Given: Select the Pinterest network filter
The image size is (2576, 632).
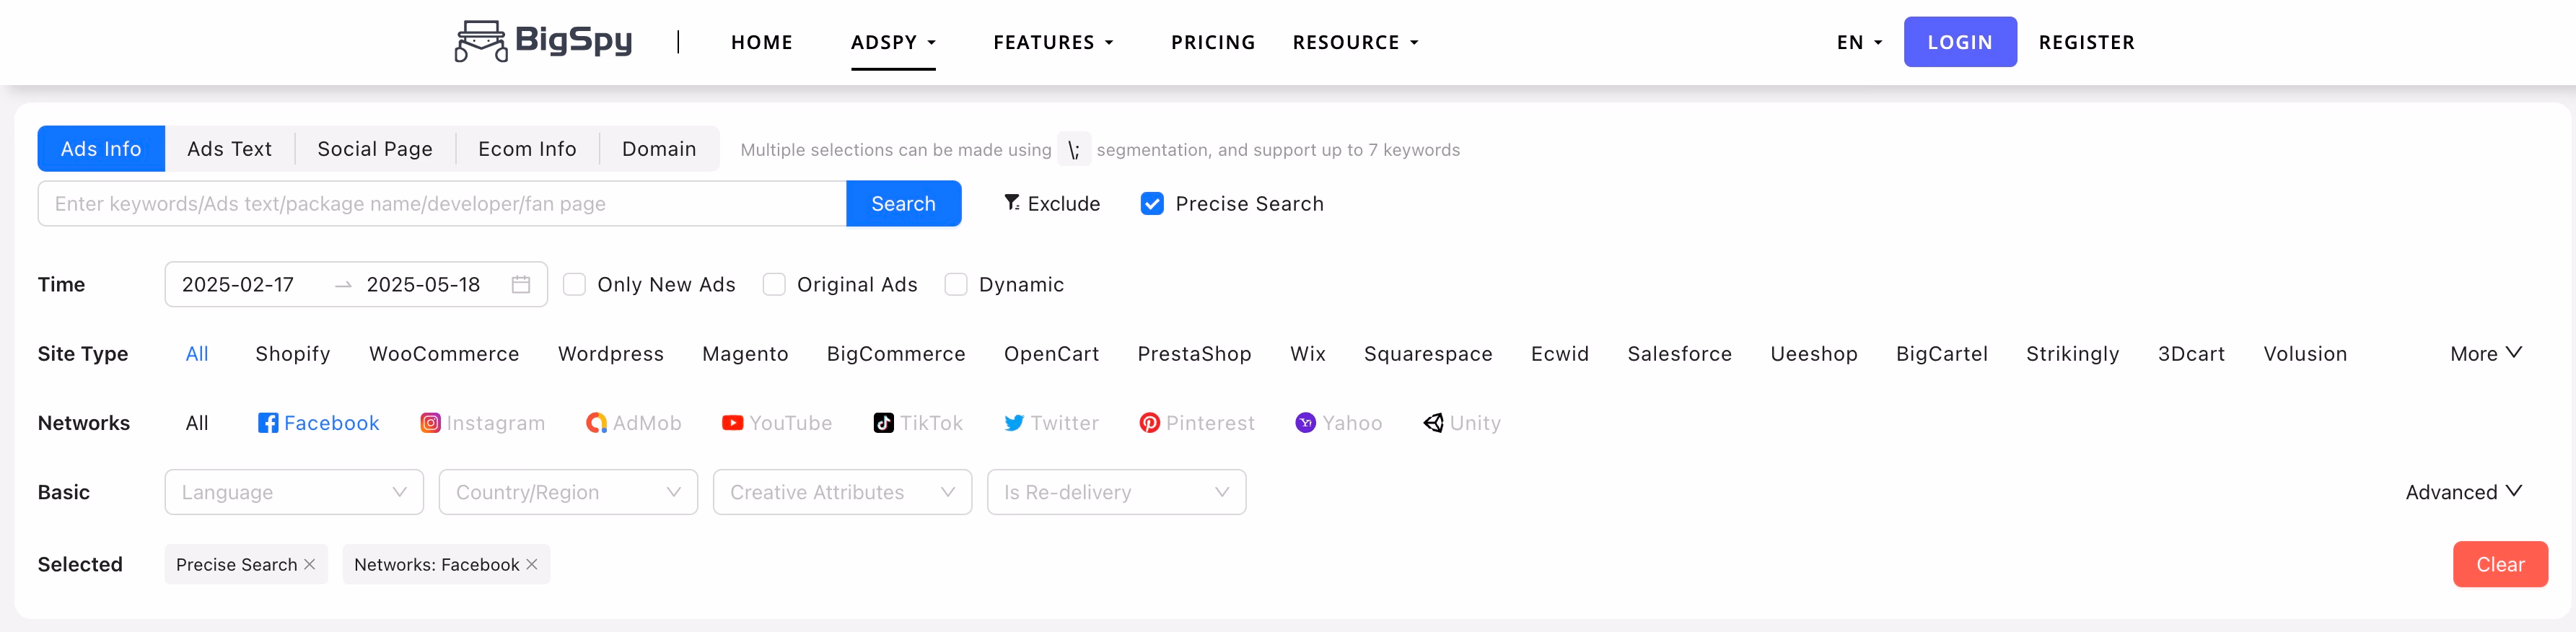Looking at the screenshot, I should 1197,423.
